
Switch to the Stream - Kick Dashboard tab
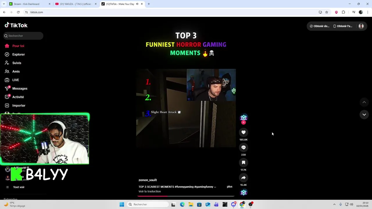tap(29, 4)
